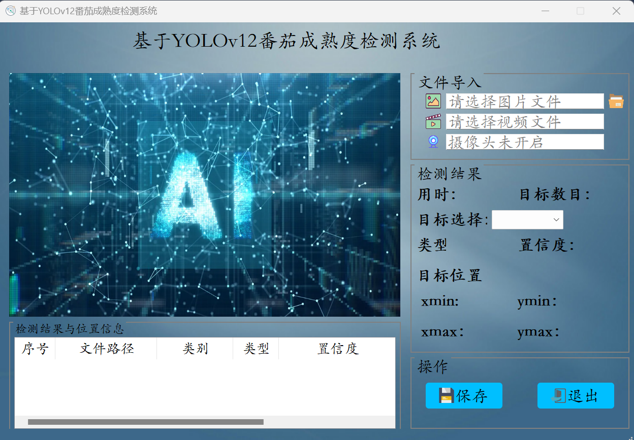The image size is (634, 440).
Task: Click the 文件导入 group title
Action: [450, 82]
